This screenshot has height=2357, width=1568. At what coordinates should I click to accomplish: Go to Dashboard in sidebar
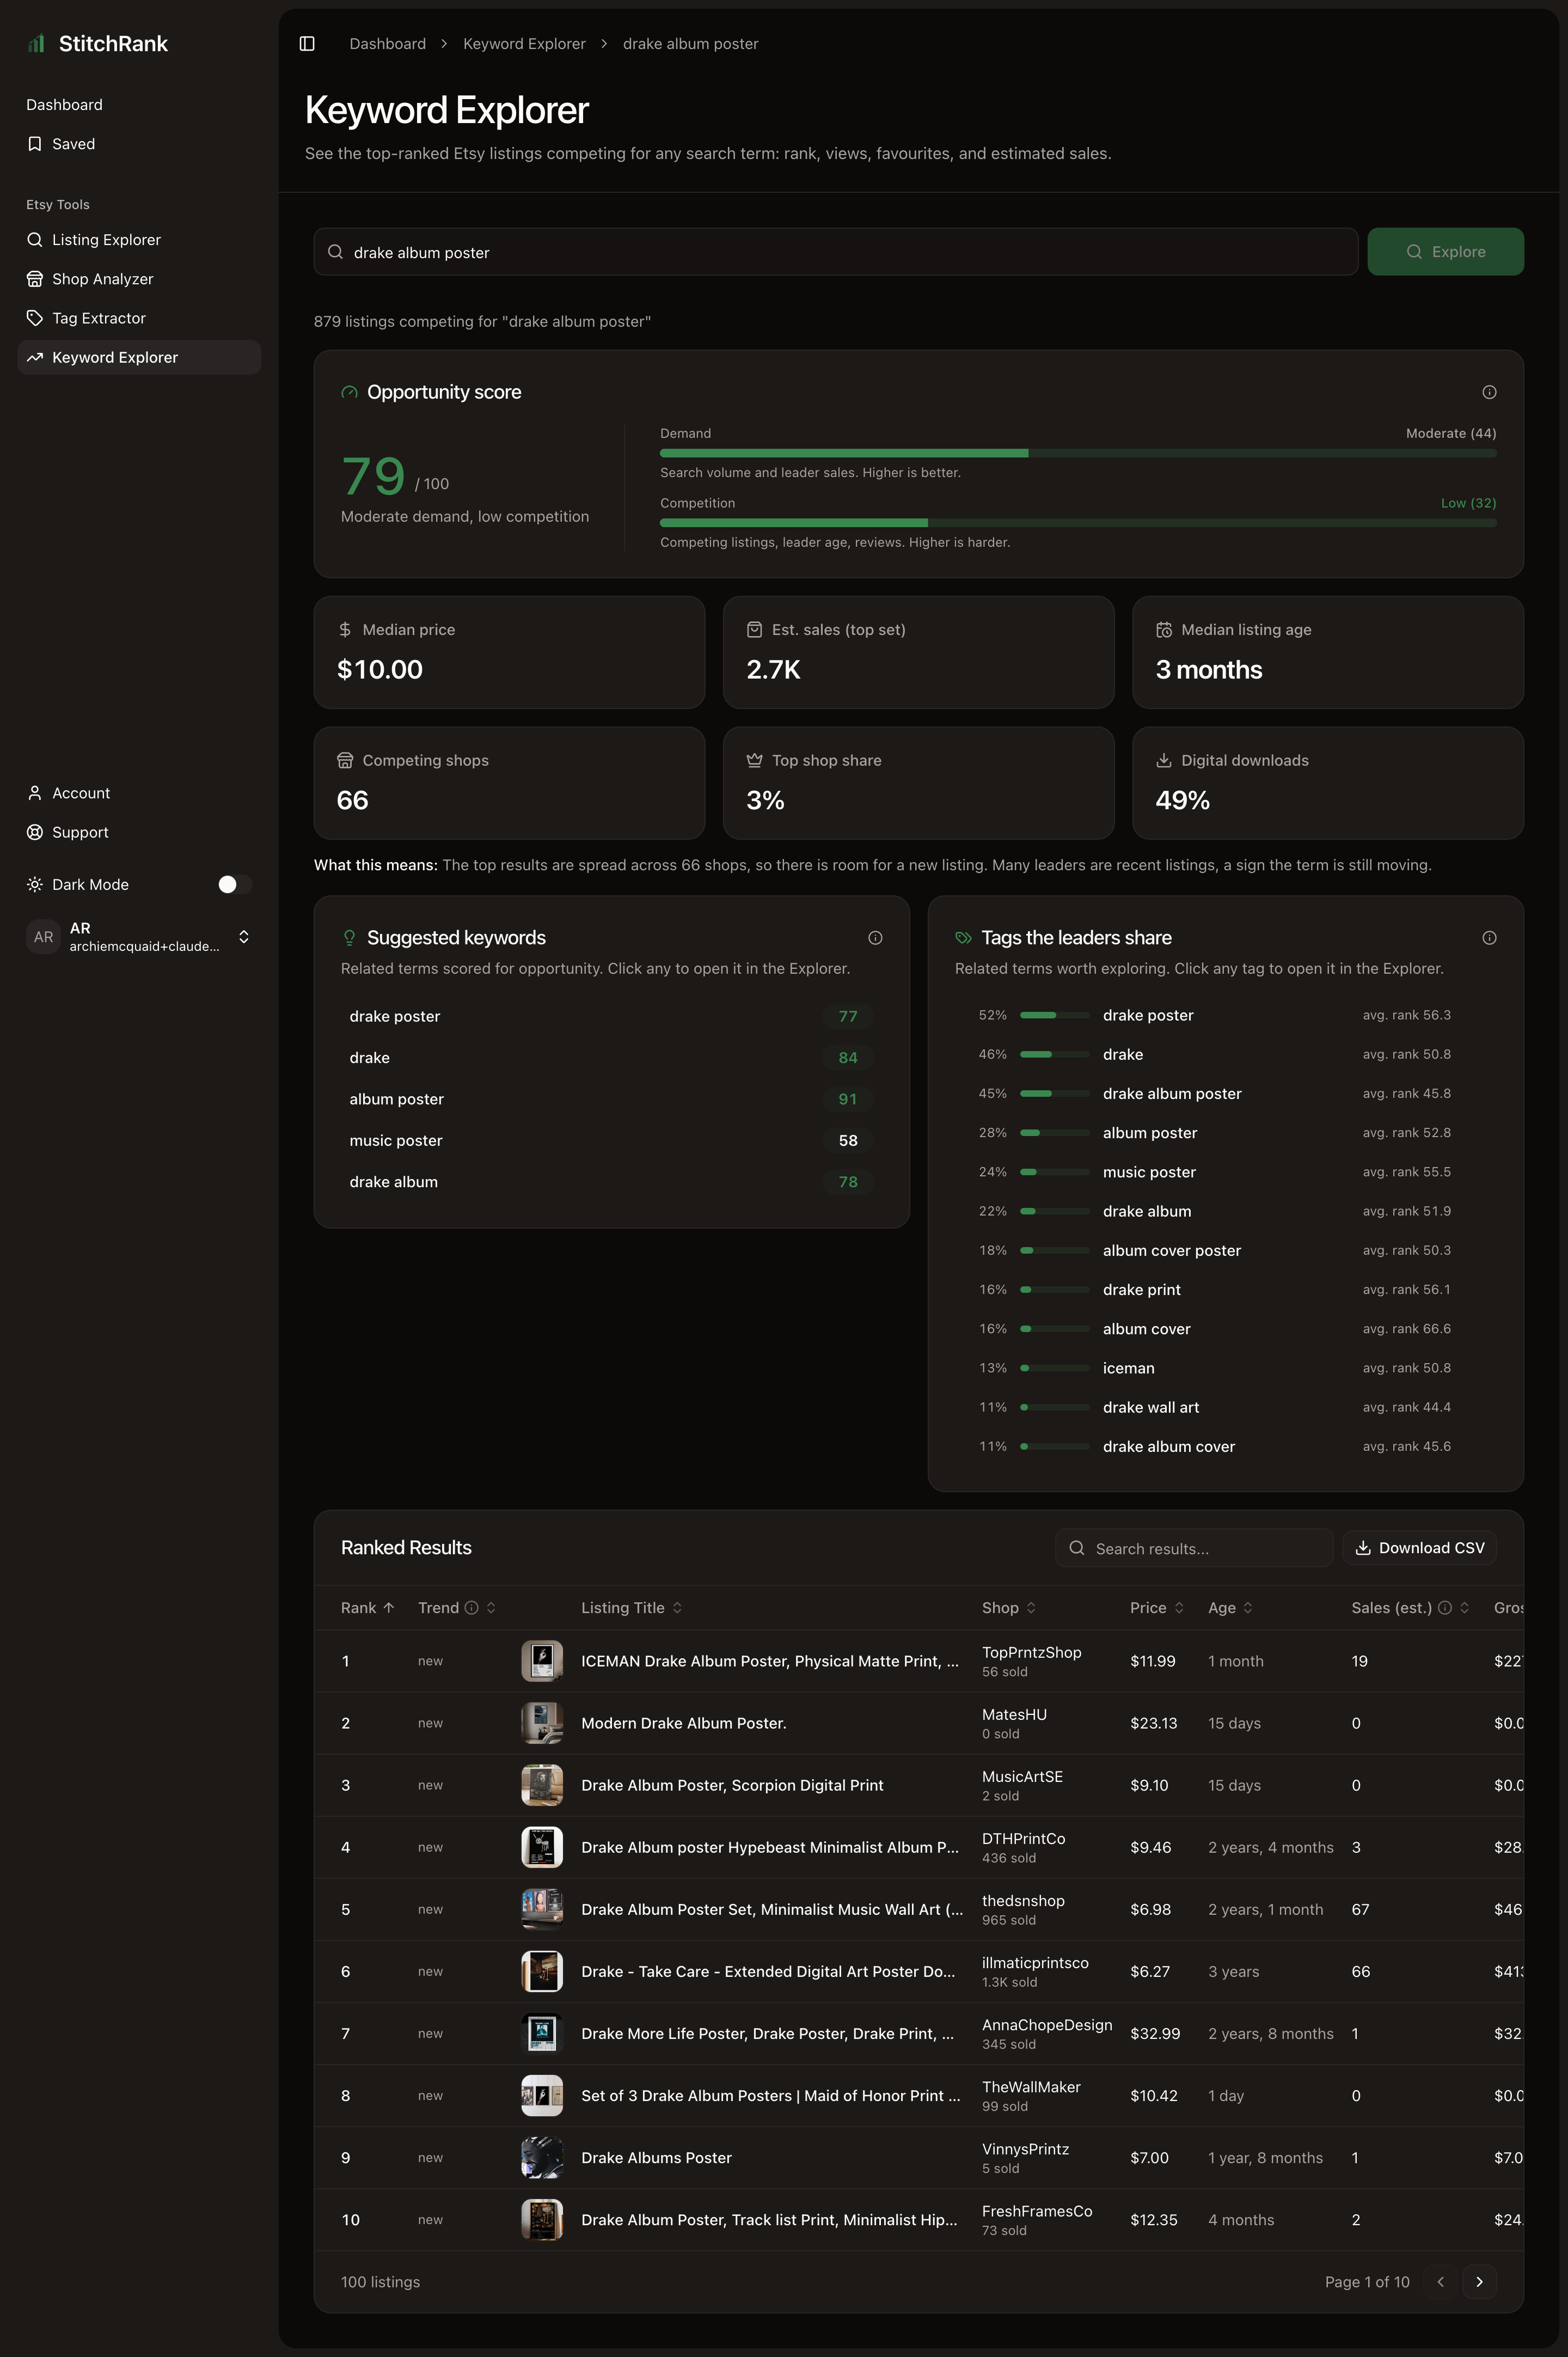[x=139, y=105]
